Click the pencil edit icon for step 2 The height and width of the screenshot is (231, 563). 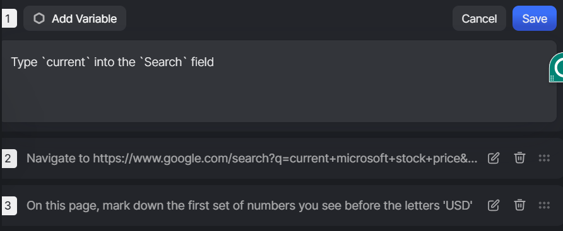tap(494, 158)
